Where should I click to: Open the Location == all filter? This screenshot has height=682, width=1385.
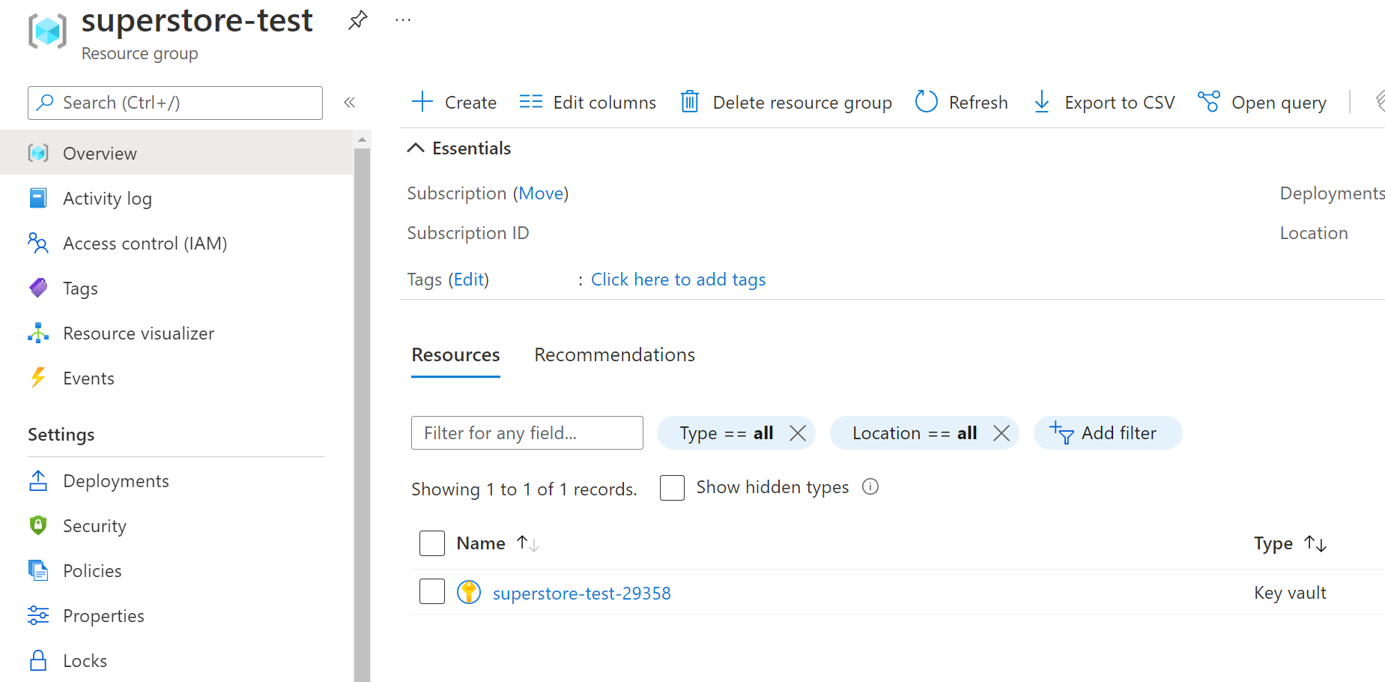[914, 433]
